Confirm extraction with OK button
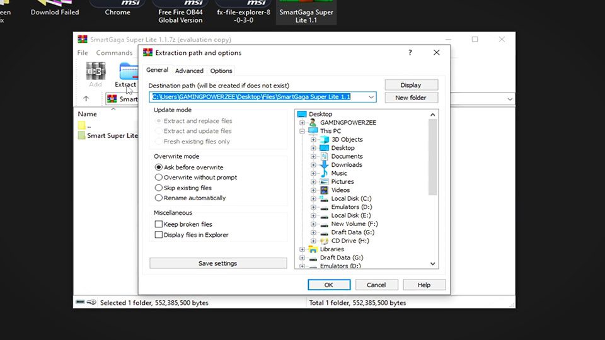The height and width of the screenshot is (340, 605). (329, 285)
